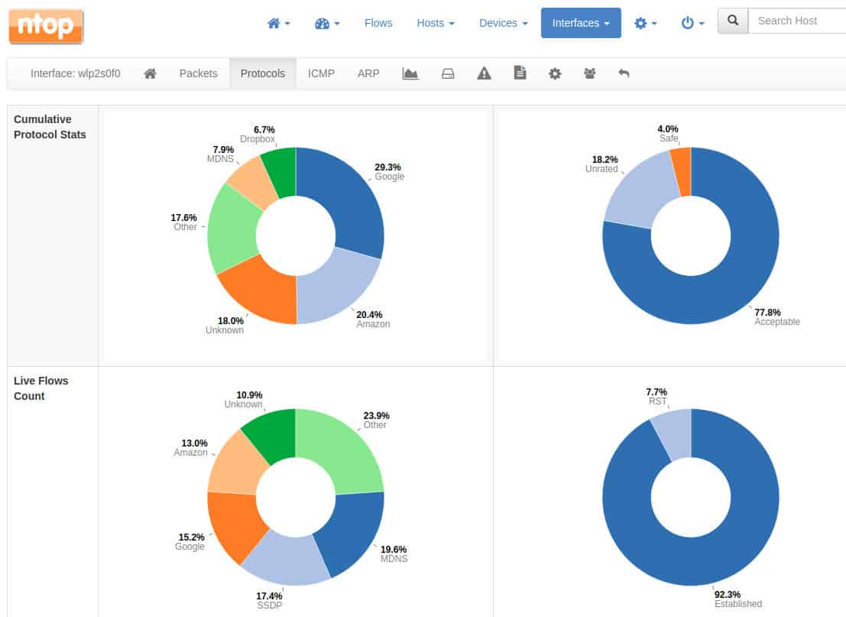846x617 pixels.
Task: Click the Unrated 18.2% slice
Action: coord(645,190)
